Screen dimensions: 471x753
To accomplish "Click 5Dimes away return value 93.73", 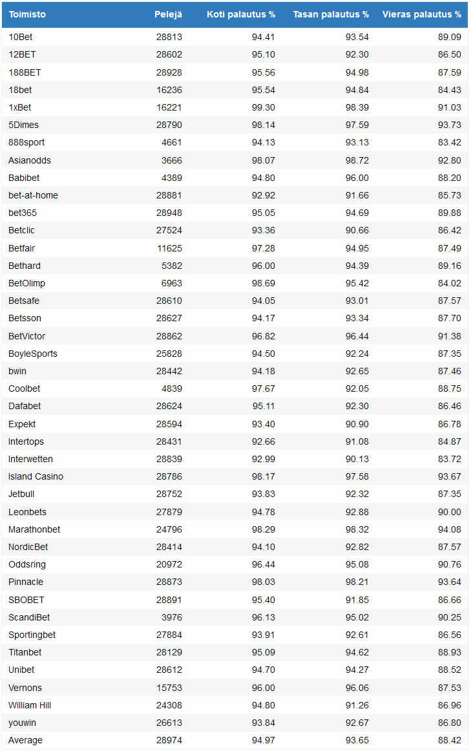I will click(x=448, y=125).
